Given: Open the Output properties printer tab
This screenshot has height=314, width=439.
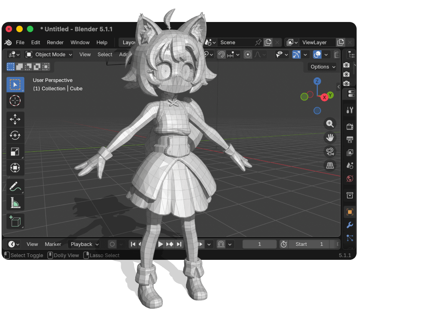Looking at the screenshot, I should tap(350, 140).
